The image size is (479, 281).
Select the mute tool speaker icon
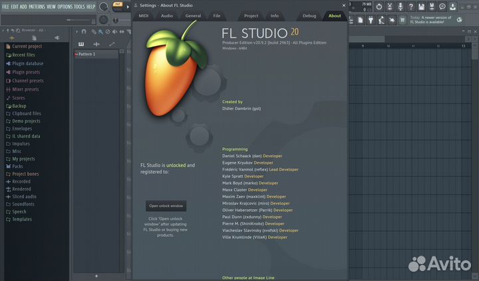(114, 31)
